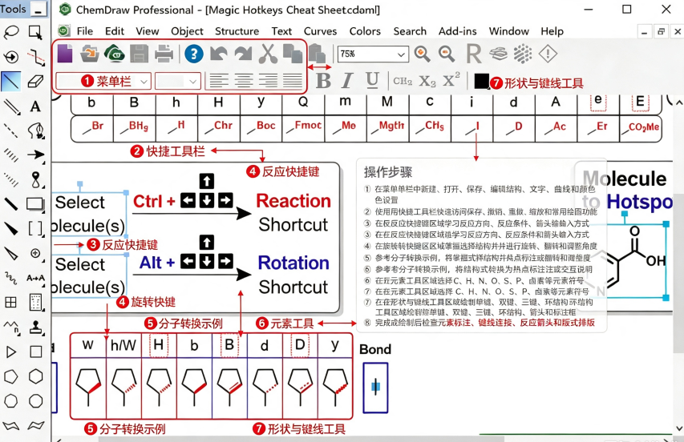Pick the Wavy Bond tool
684x442 pixels.
point(11,277)
